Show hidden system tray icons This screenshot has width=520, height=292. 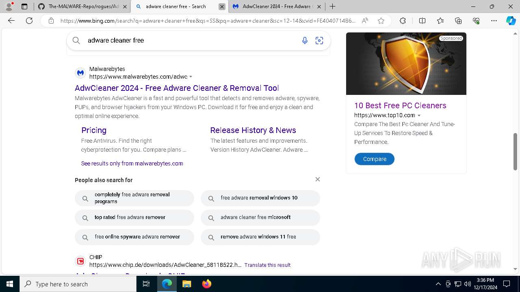pyautogui.click(x=438, y=284)
